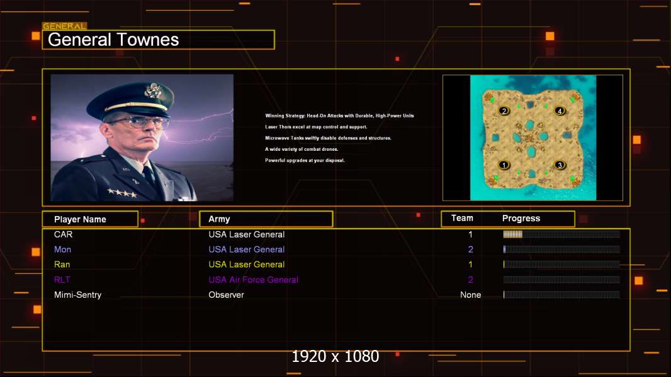Click Mimi-Sentry's loading progress bar
Image resolution: width=671 pixels, height=377 pixels.
(x=561, y=295)
